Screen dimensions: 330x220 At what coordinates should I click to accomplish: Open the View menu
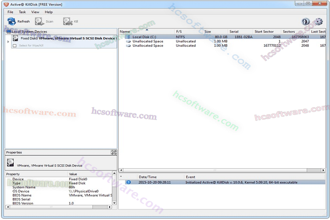click(35, 12)
